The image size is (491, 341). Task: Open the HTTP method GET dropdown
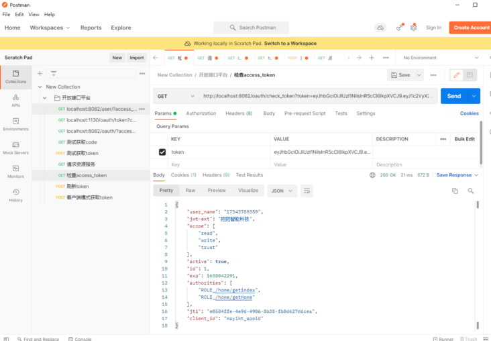pyautogui.click(x=176, y=96)
